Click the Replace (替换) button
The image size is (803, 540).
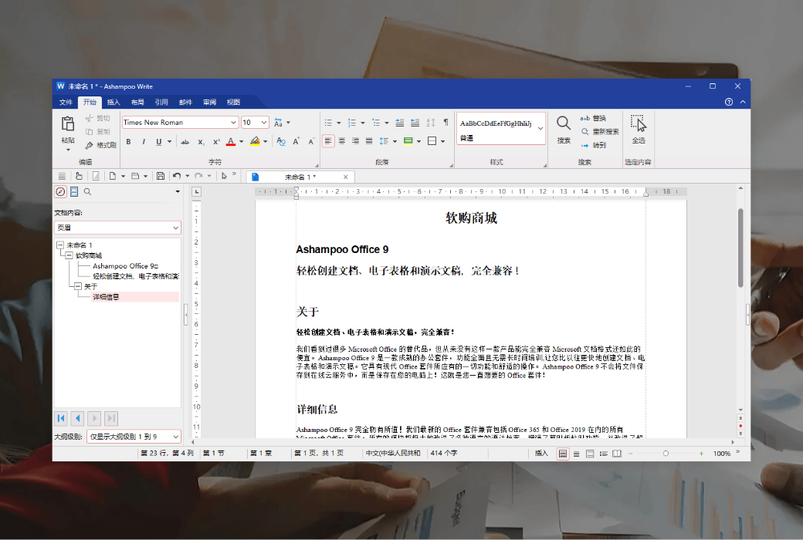tap(593, 118)
